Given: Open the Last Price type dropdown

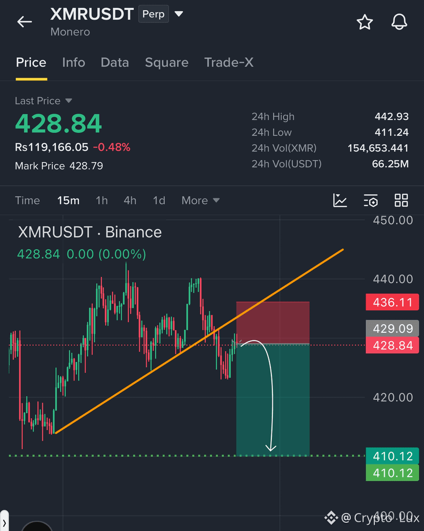Looking at the screenshot, I should point(69,100).
